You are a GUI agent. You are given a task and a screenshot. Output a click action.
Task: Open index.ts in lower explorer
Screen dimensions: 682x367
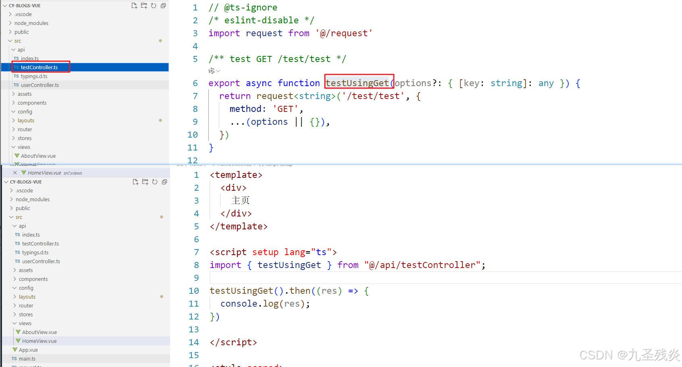tap(86, 235)
